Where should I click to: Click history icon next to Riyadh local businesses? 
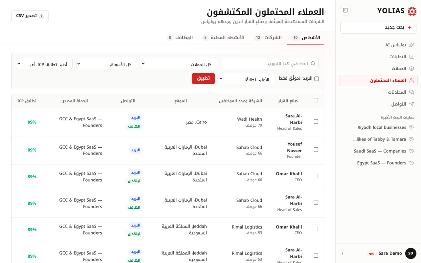pos(412,127)
